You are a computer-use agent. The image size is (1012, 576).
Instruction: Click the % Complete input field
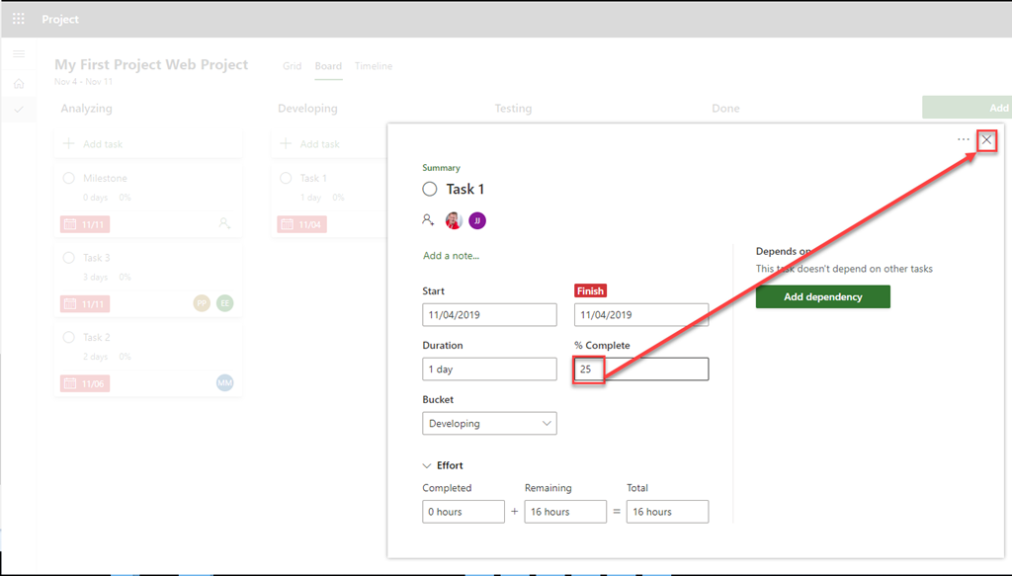pos(652,369)
